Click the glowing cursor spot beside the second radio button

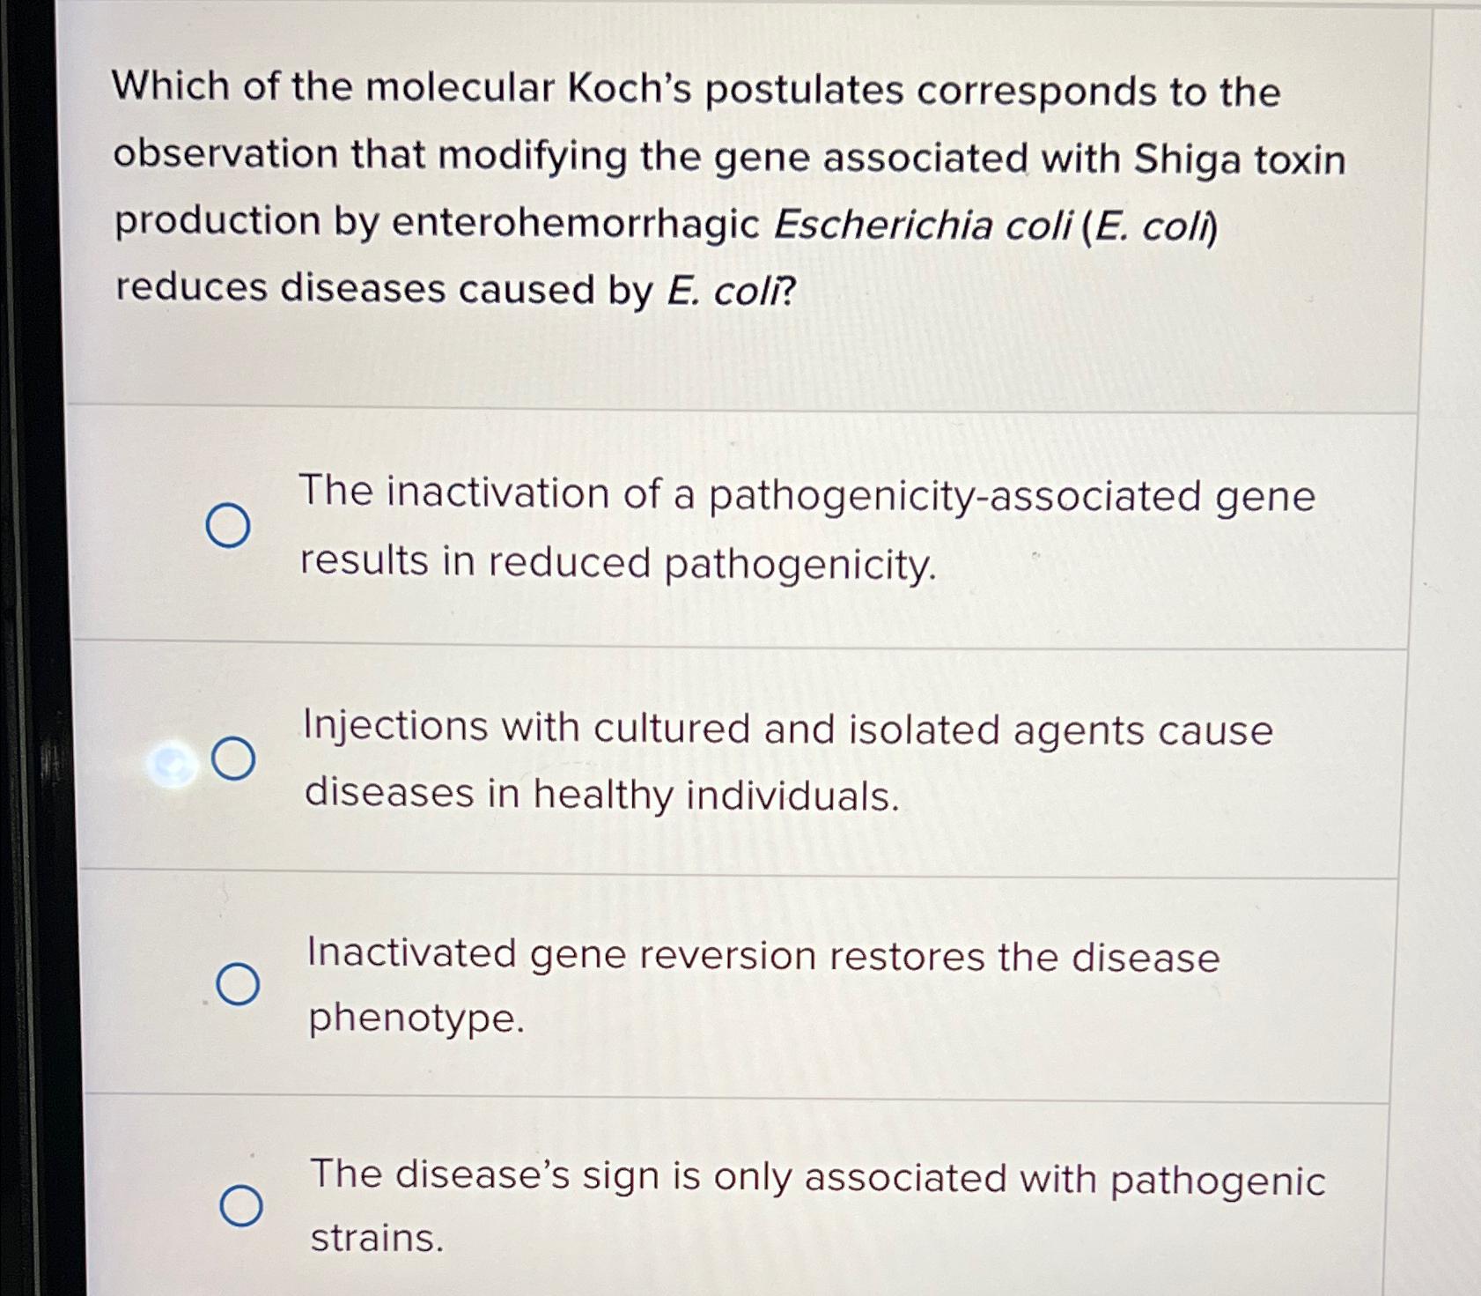[173, 765]
